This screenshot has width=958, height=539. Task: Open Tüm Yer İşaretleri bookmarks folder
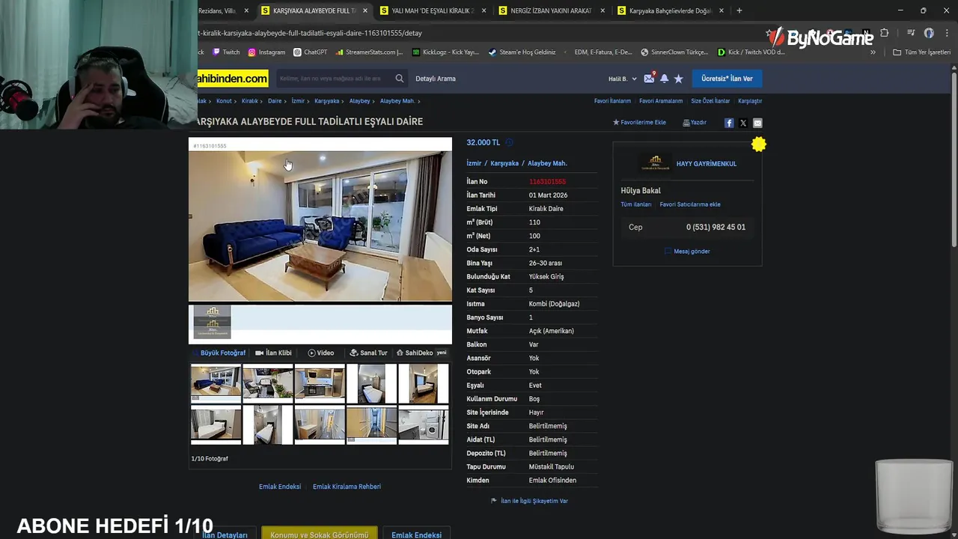pyautogui.click(x=922, y=52)
